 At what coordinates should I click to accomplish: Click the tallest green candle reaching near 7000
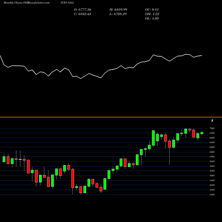click(x=154, y=138)
